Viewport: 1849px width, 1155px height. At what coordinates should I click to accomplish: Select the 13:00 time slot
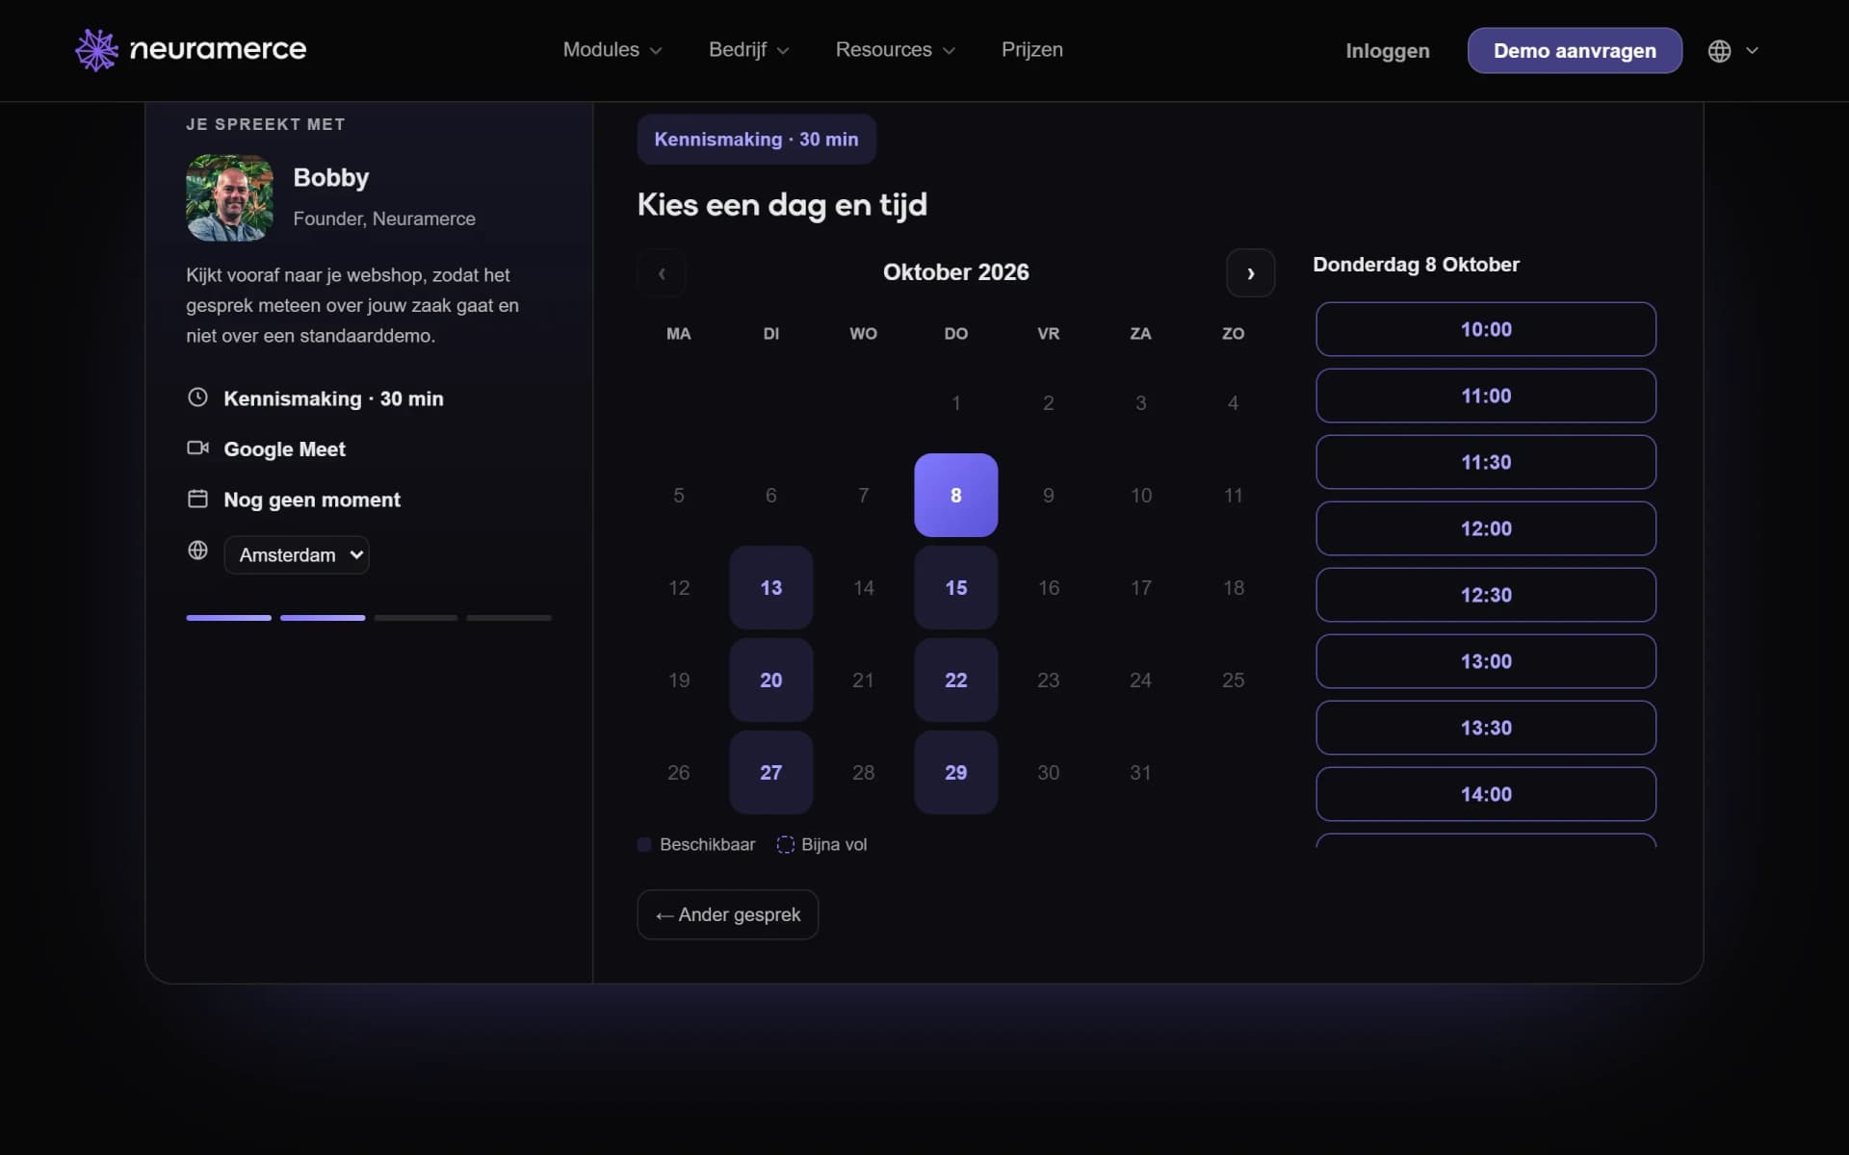click(1486, 661)
